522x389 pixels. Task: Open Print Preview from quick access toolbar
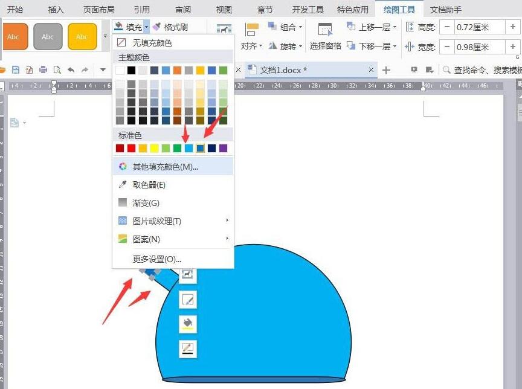57,69
